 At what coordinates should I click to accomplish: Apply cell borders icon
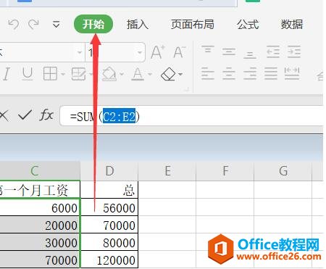[x=50, y=73]
